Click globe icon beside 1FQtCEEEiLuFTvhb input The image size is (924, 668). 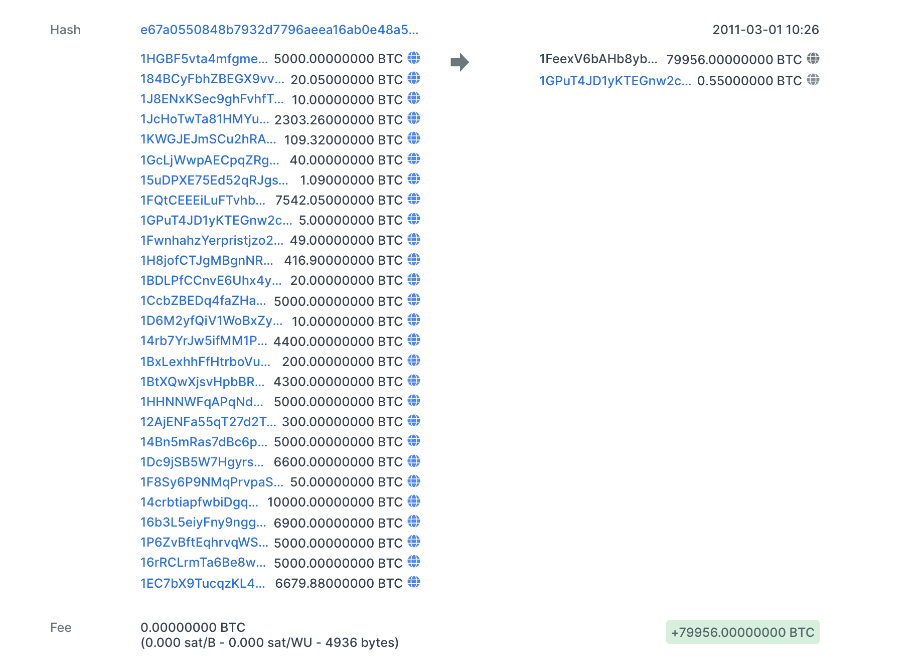coord(414,199)
